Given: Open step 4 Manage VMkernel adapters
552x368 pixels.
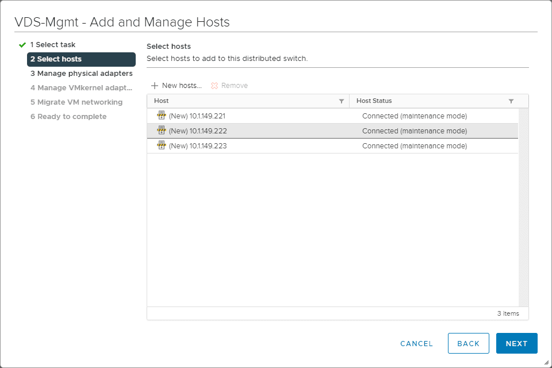Looking at the screenshot, I should [x=82, y=88].
